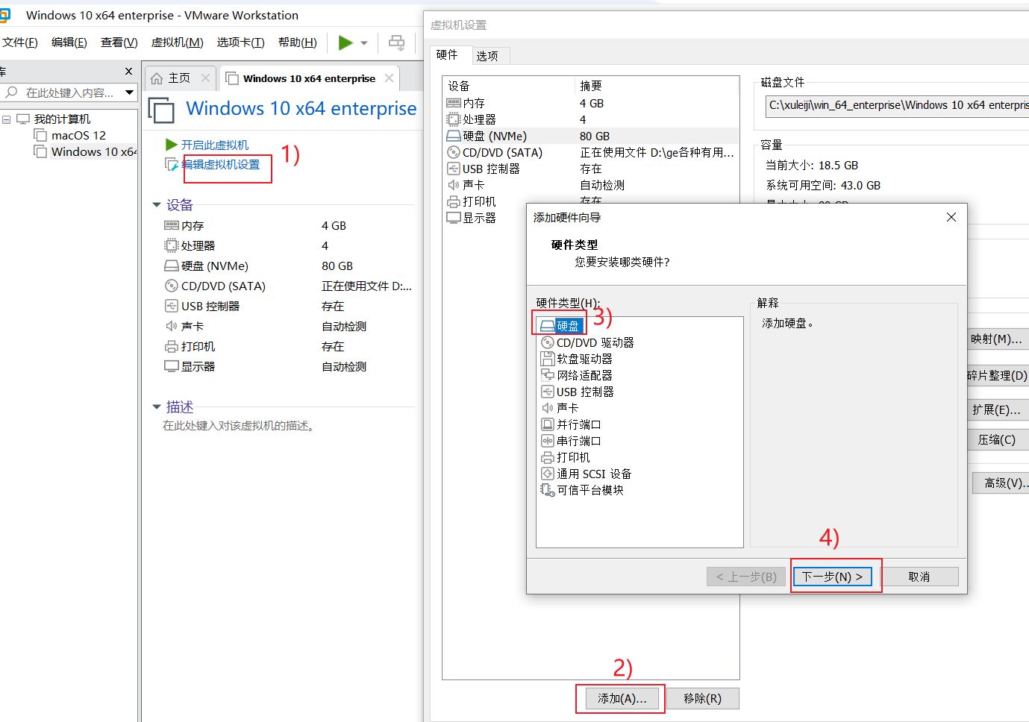Collapse the 设备 section

[157, 204]
